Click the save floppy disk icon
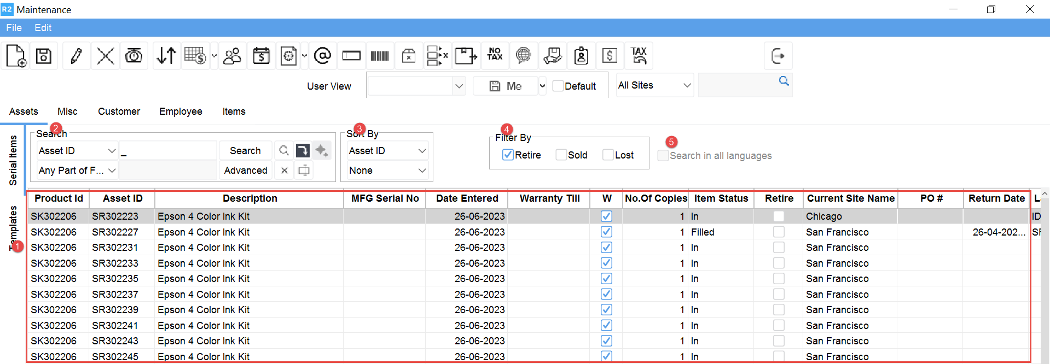The image size is (1050, 364). 44,56
